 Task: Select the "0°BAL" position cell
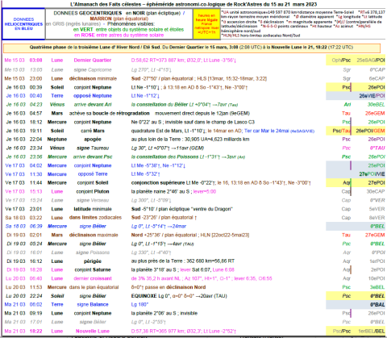(x=377, y=305)
